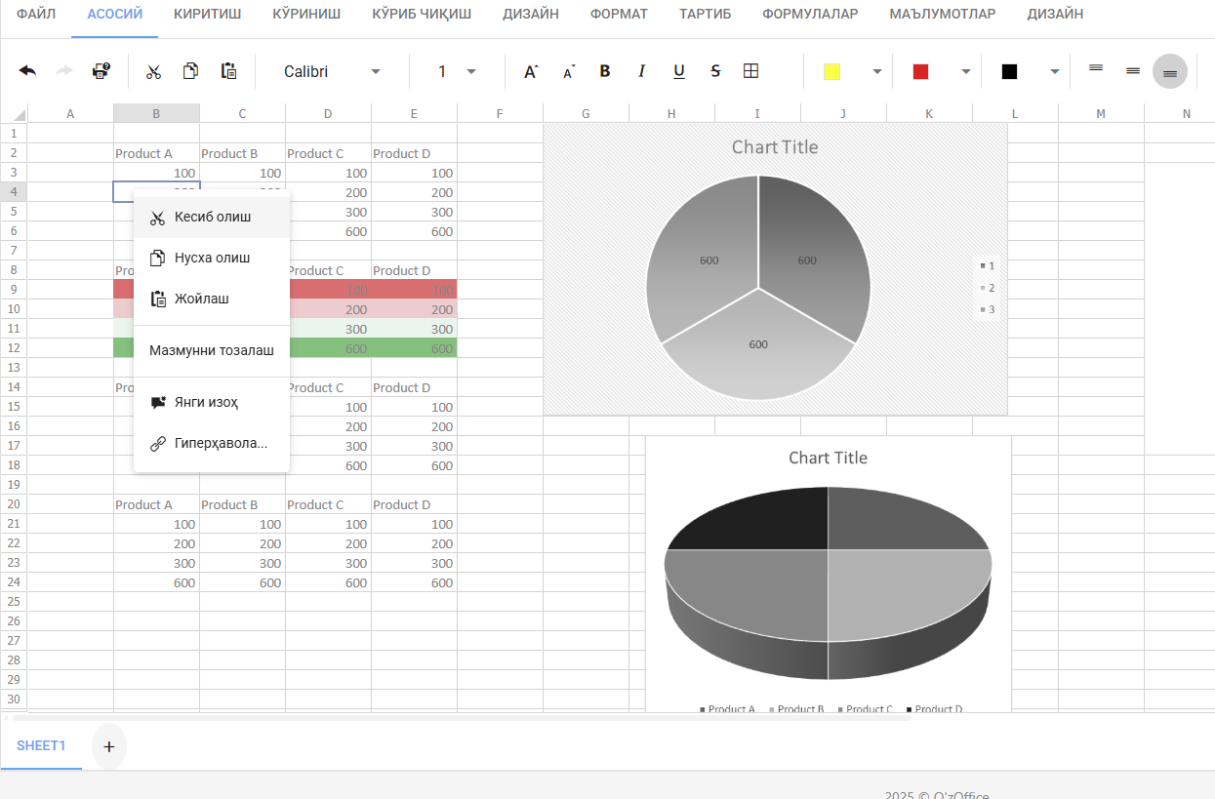Open the font color dropdown arrow
This screenshot has width=1215, height=799.
click(965, 70)
